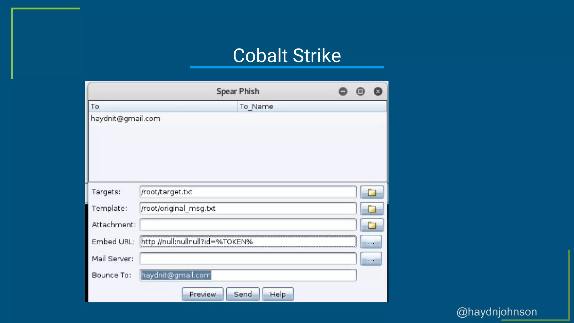Click into the empty Attachment field

248,225
